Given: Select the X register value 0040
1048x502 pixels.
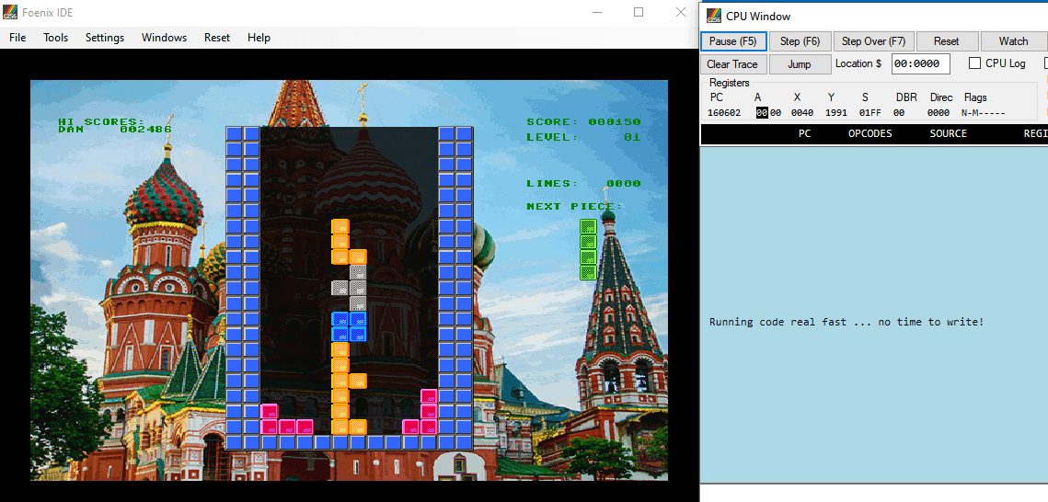Looking at the screenshot, I should [x=802, y=113].
